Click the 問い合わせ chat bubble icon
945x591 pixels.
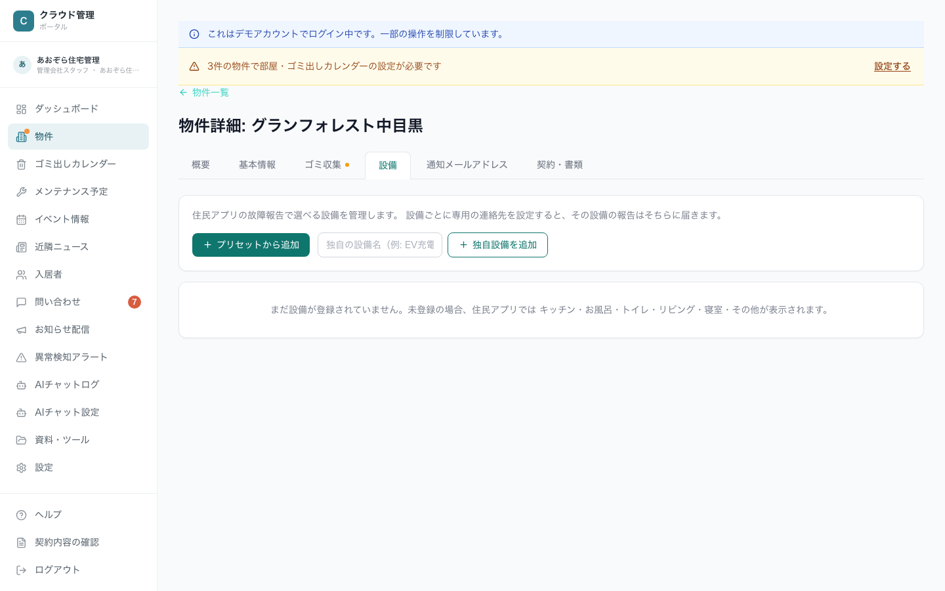(x=21, y=302)
